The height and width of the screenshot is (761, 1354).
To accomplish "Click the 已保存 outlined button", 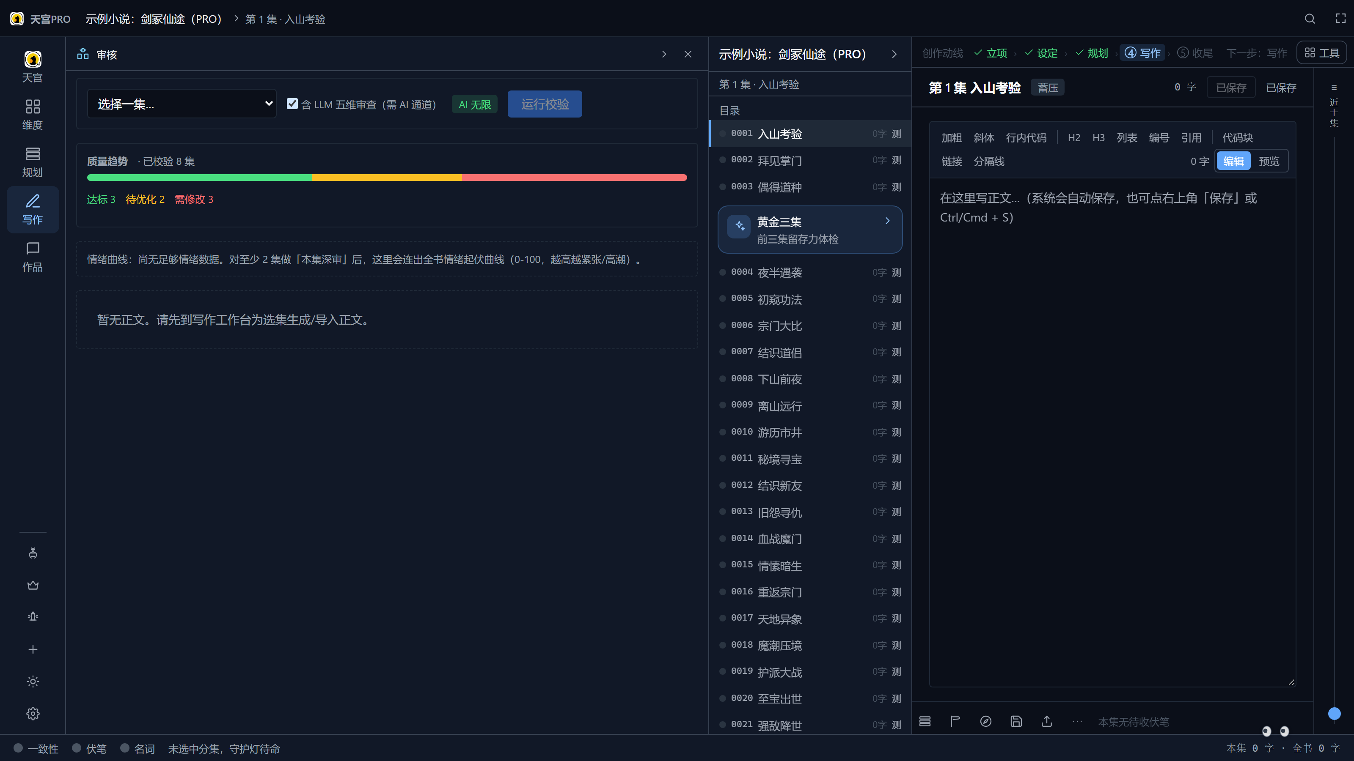I will pos(1231,87).
